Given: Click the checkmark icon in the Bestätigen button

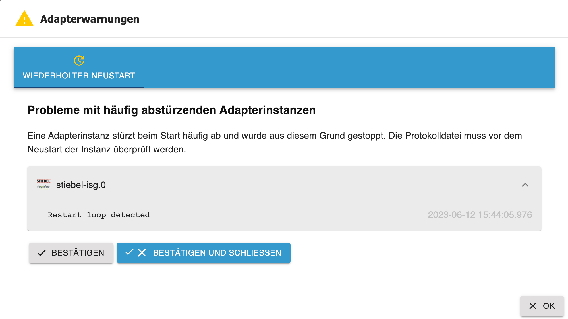Looking at the screenshot, I should tap(42, 253).
